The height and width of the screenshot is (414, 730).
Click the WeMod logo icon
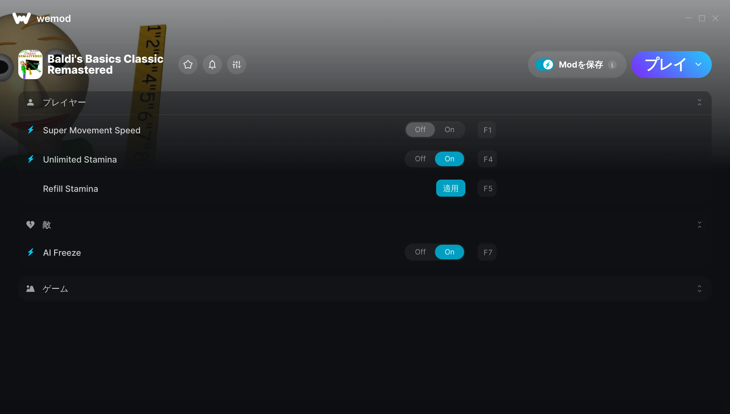[x=22, y=18]
